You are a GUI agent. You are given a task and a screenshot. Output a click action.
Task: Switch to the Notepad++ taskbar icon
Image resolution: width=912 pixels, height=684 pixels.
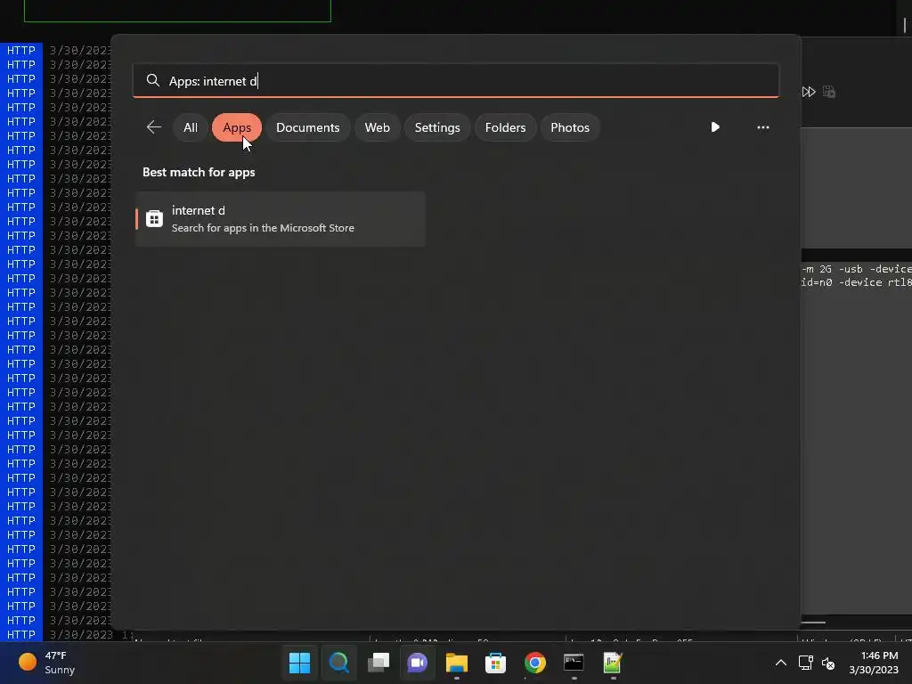613,663
